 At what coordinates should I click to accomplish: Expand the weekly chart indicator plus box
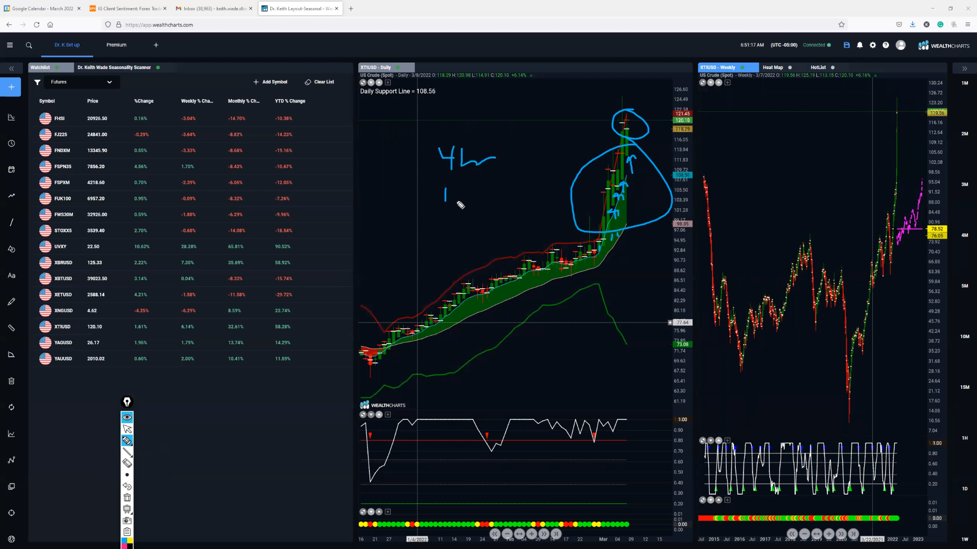coord(727,82)
